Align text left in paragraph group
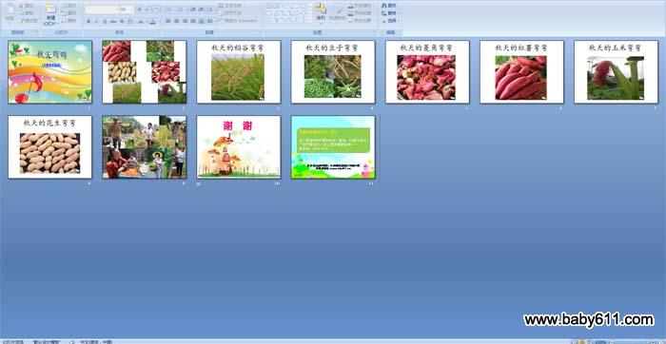666x344 pixels. [x=168, y=21]
